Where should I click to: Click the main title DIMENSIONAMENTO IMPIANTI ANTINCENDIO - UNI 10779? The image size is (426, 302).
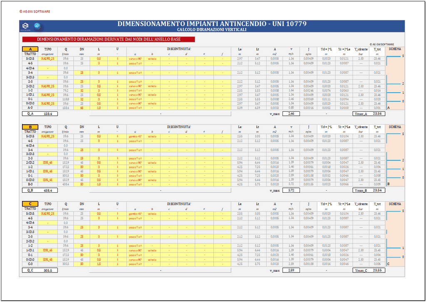(212, 24)
